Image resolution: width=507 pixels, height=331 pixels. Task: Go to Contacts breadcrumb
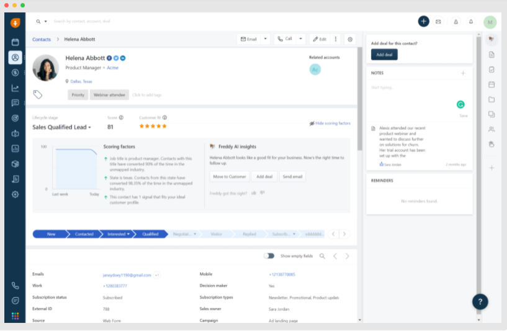[x=42, y=40]
